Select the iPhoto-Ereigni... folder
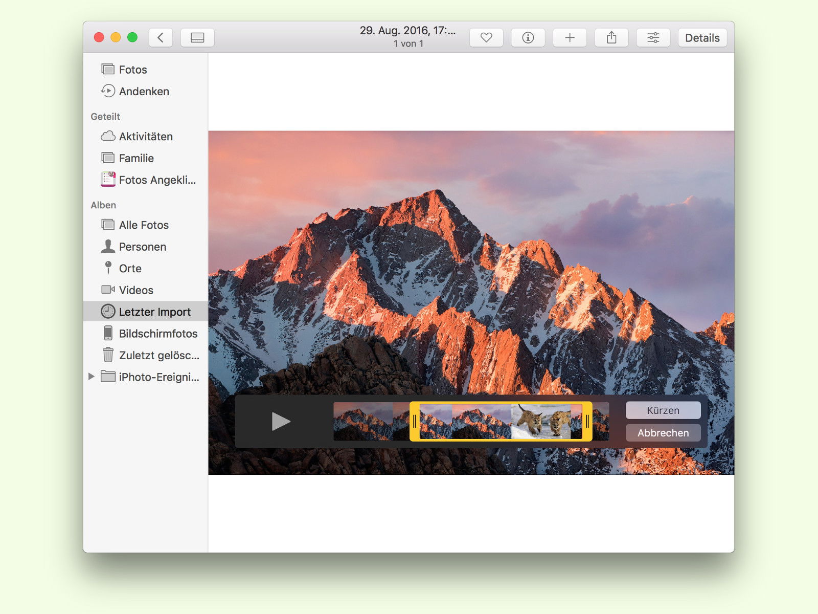Screen dimensions: 818x614 point(146,377)
